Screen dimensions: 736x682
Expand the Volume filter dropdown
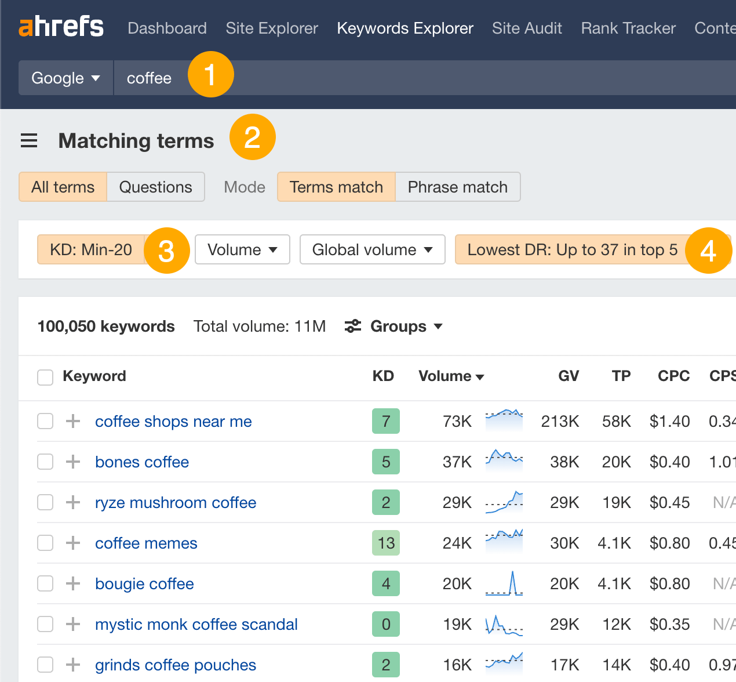pyautogui.click(x=242, y=249)
